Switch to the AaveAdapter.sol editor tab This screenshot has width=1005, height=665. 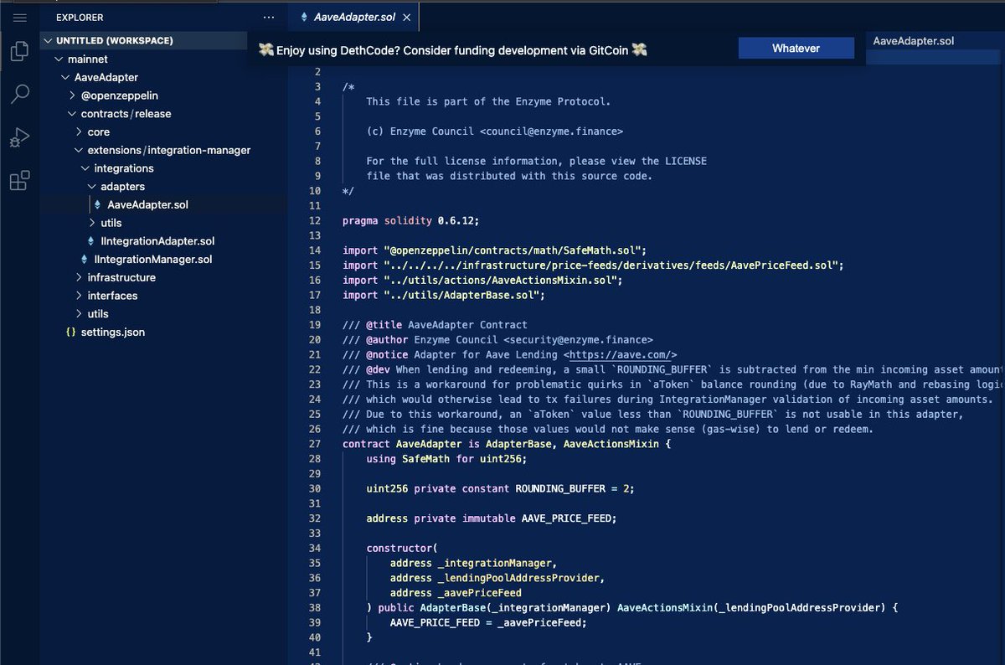[x=353, y=17]
